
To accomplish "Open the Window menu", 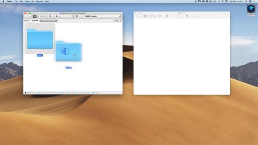I will click(40, 1).
